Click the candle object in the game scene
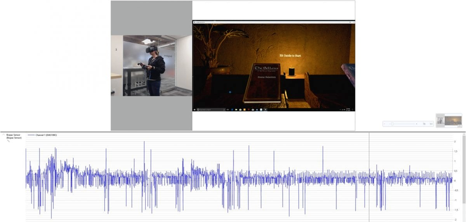The height and width of the screenshot is (222, 466). click(x=292, y=72)
